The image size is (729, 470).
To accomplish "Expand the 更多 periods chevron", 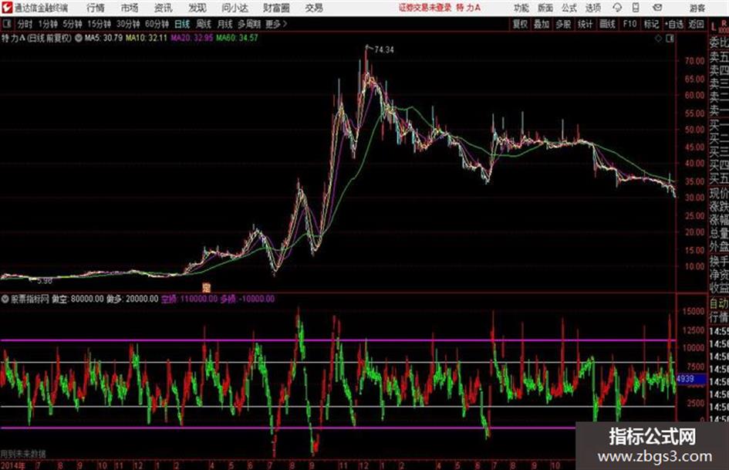I will [x=285, y=24].
